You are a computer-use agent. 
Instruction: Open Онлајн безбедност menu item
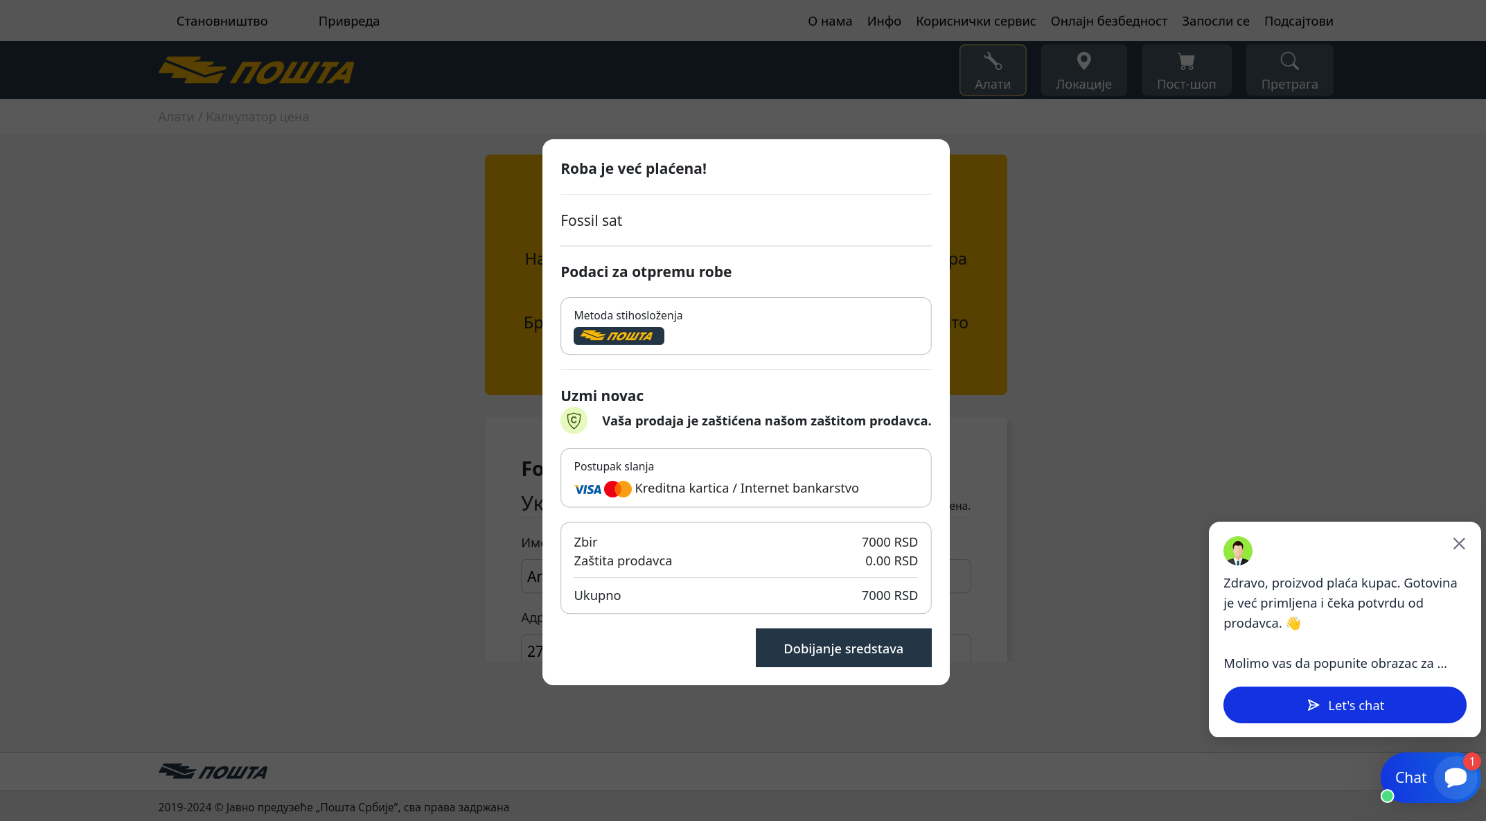click(x=1108, y=21)
